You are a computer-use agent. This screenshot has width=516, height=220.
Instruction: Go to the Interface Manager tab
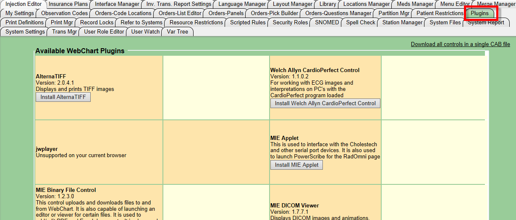point(117,4)
